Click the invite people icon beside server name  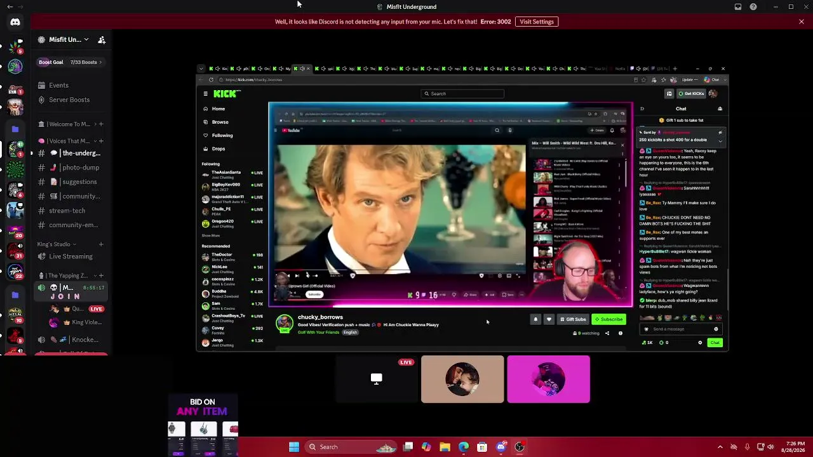pyautogui.click(x=102, y=39)
